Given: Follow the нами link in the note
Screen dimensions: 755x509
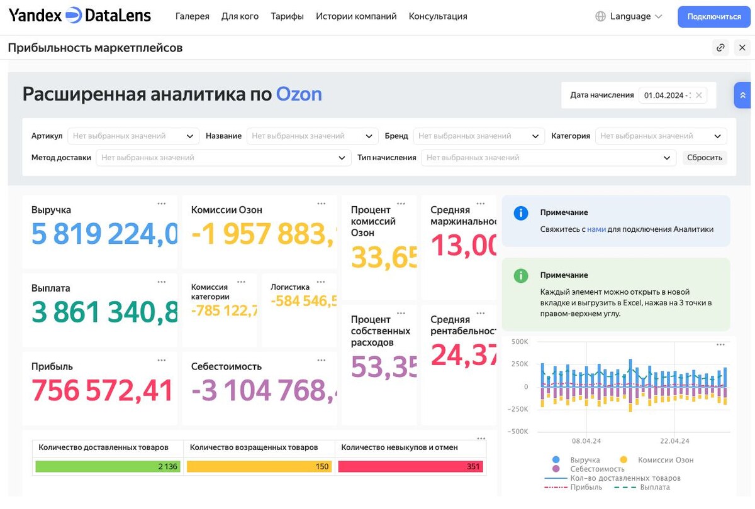Looking at the screenshot, I should [x=596, y=229].
